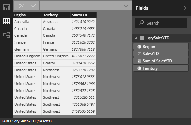Click Australia in the Territory column
Screen dimensions: 191x125
point(50,22)
